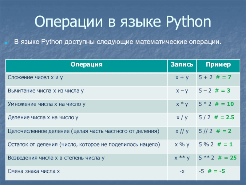Click the "Сложение чисел x и y" cell
Image resolution: width=246 pixels, height=185 pixels.
(35, 77)
